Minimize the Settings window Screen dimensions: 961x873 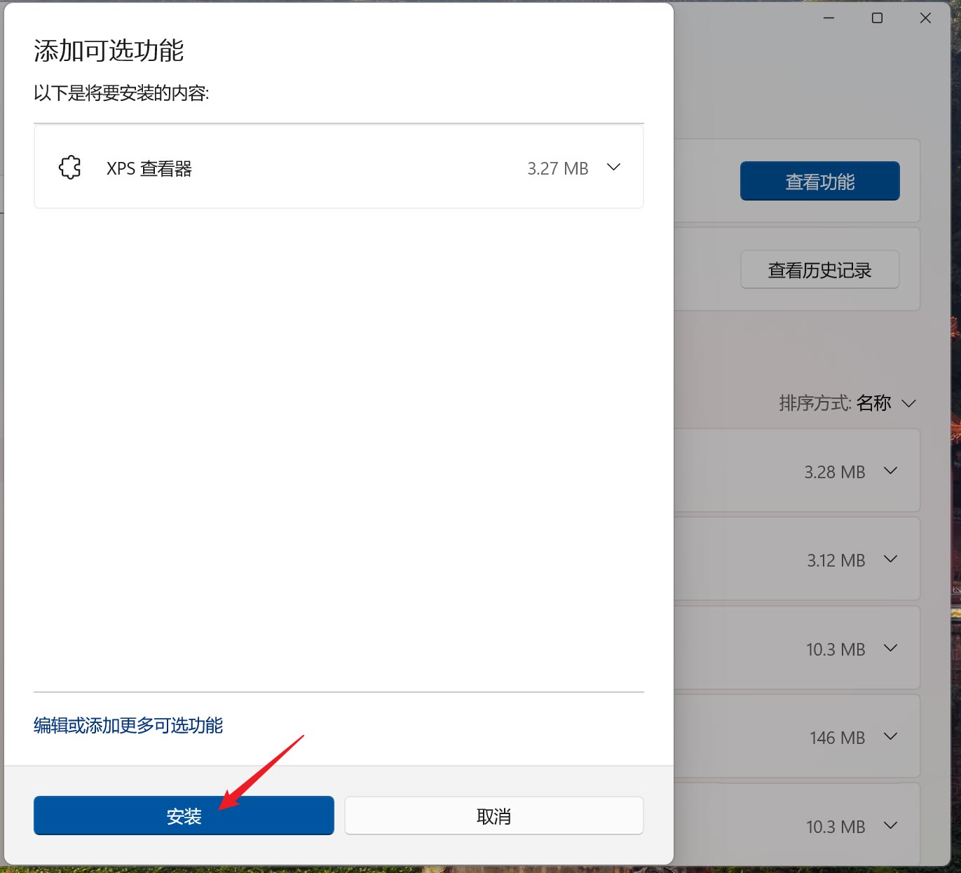828,18
